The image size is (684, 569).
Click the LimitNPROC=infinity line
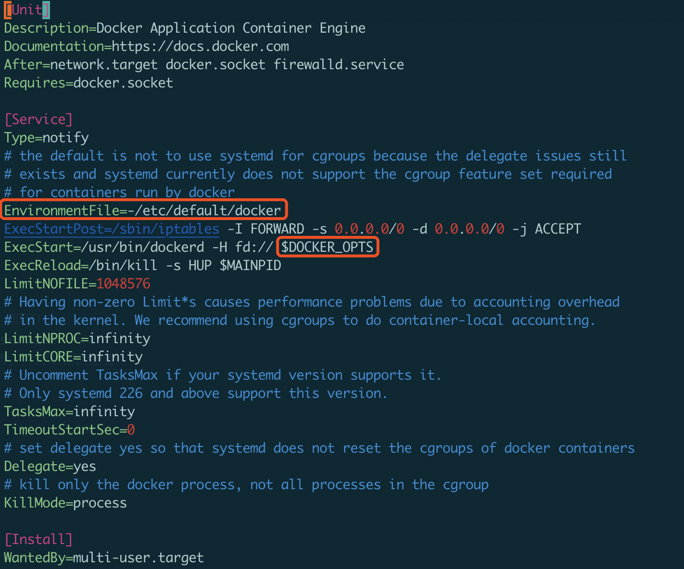77,338
